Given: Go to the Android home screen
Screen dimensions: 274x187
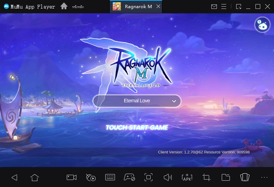Looking at the screenshot, I should (x=34, y=177).
